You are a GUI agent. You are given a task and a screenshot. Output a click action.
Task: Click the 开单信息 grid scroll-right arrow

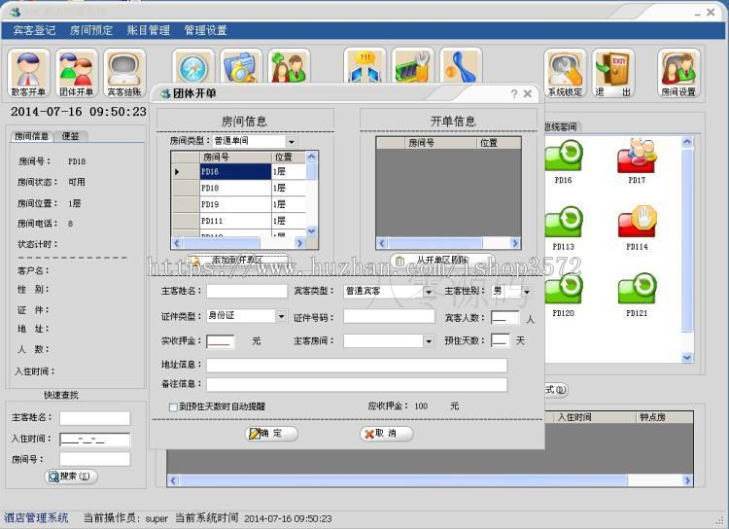tap(515, 243)
